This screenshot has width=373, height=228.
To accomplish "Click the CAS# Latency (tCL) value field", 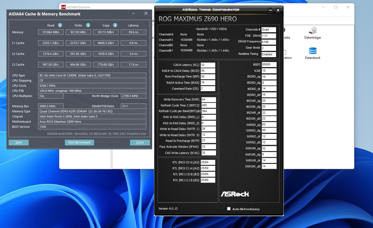I will pyautogui.click(x=208, y=65).
